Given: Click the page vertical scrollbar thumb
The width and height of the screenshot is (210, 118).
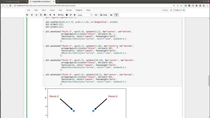Looking at the screenshot, I should (x=209, y=81).
